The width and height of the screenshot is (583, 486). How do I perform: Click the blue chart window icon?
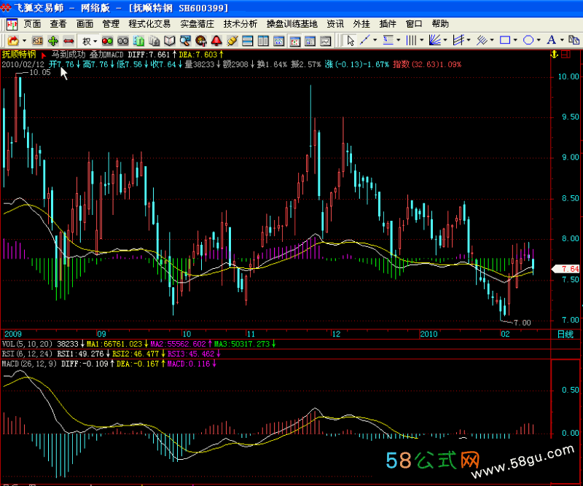[279, 41]
